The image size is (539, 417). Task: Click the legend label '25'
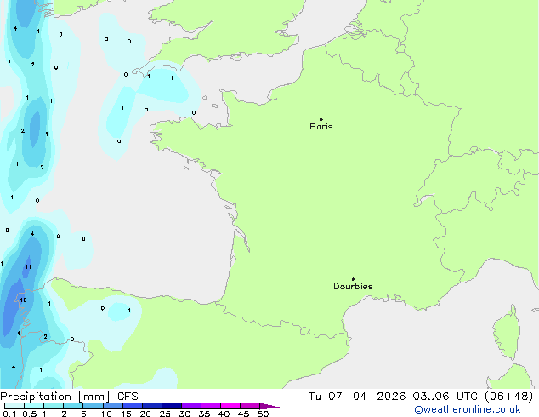(x=165, y=414)
